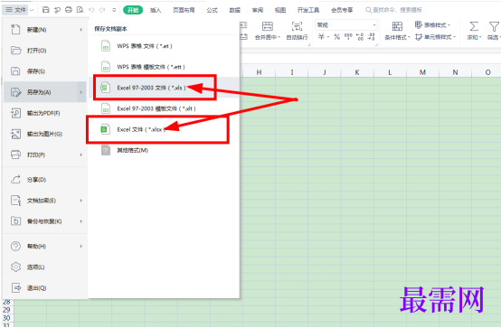Switch to the 插入 ribbon tab

click(156, 10)
